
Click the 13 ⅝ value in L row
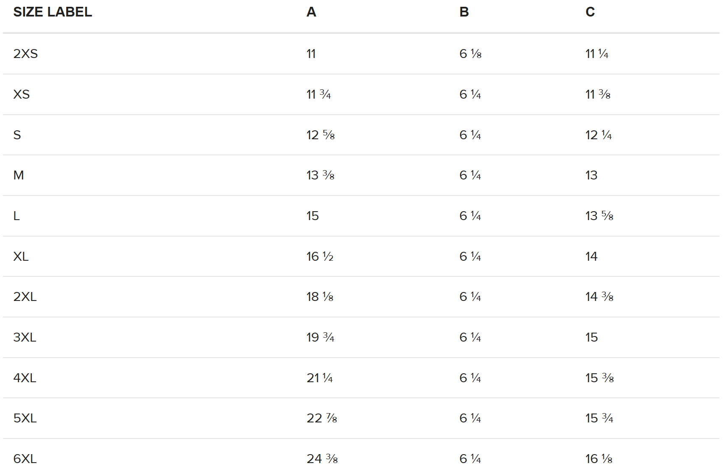(x=599, y=216)
